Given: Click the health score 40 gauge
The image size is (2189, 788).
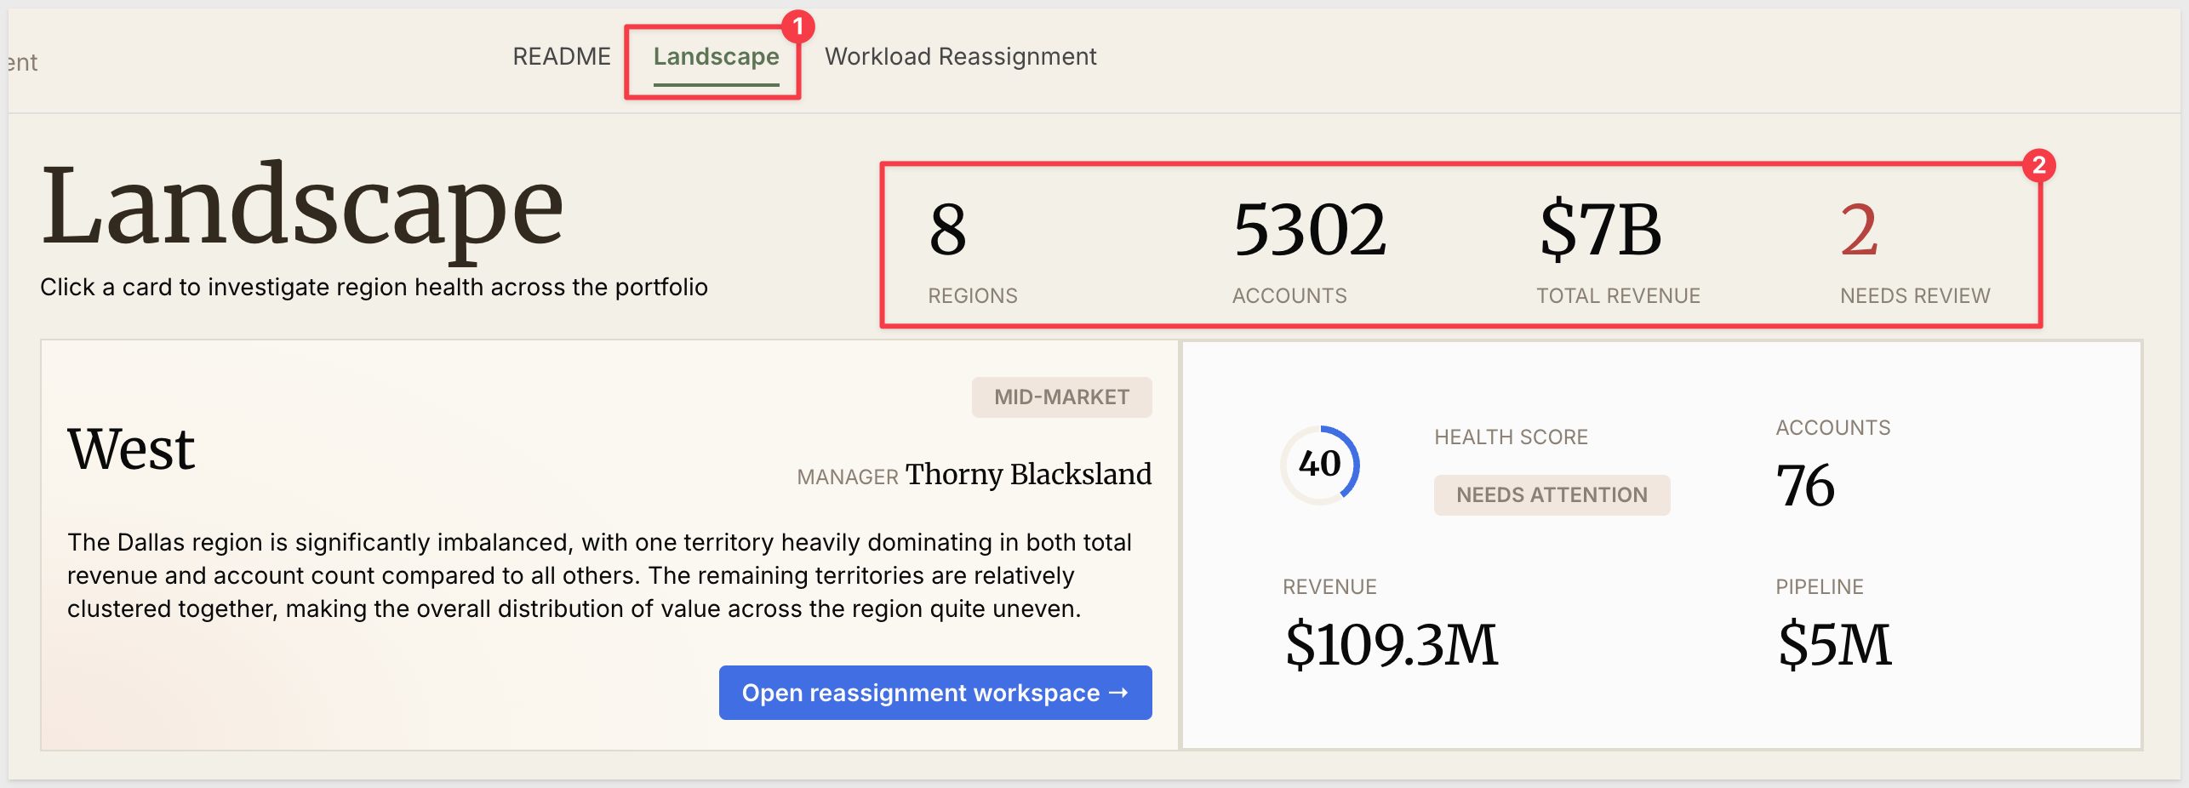Looking at the screenshot, I should coord(1319,465).
